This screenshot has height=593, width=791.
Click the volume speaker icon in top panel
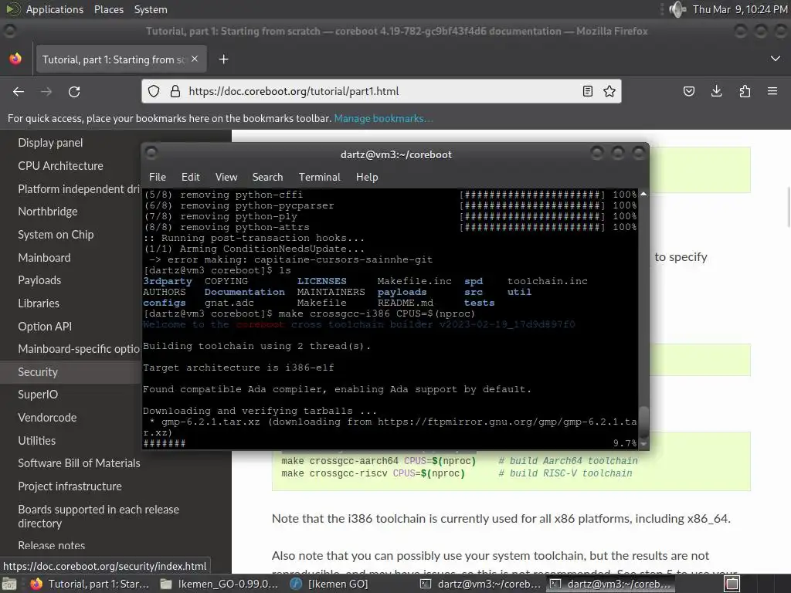[x=677, y=9]
